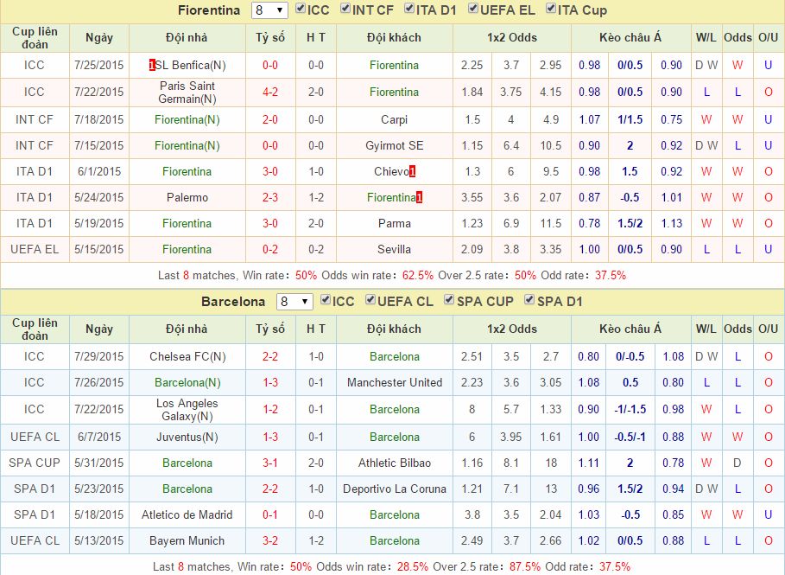Open the Athletic Bilbao team link
This screenshot has height=575, width=785.
pyautogui.click(x=394, y=463)
